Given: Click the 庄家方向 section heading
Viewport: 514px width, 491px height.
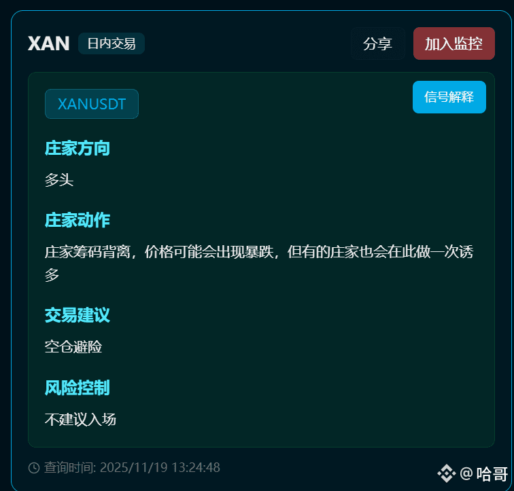Looking at the screenshot, I should pyautogui.click(x=77, y=148).
